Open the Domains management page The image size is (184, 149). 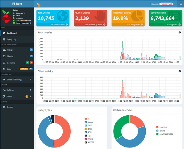point(11,63)
